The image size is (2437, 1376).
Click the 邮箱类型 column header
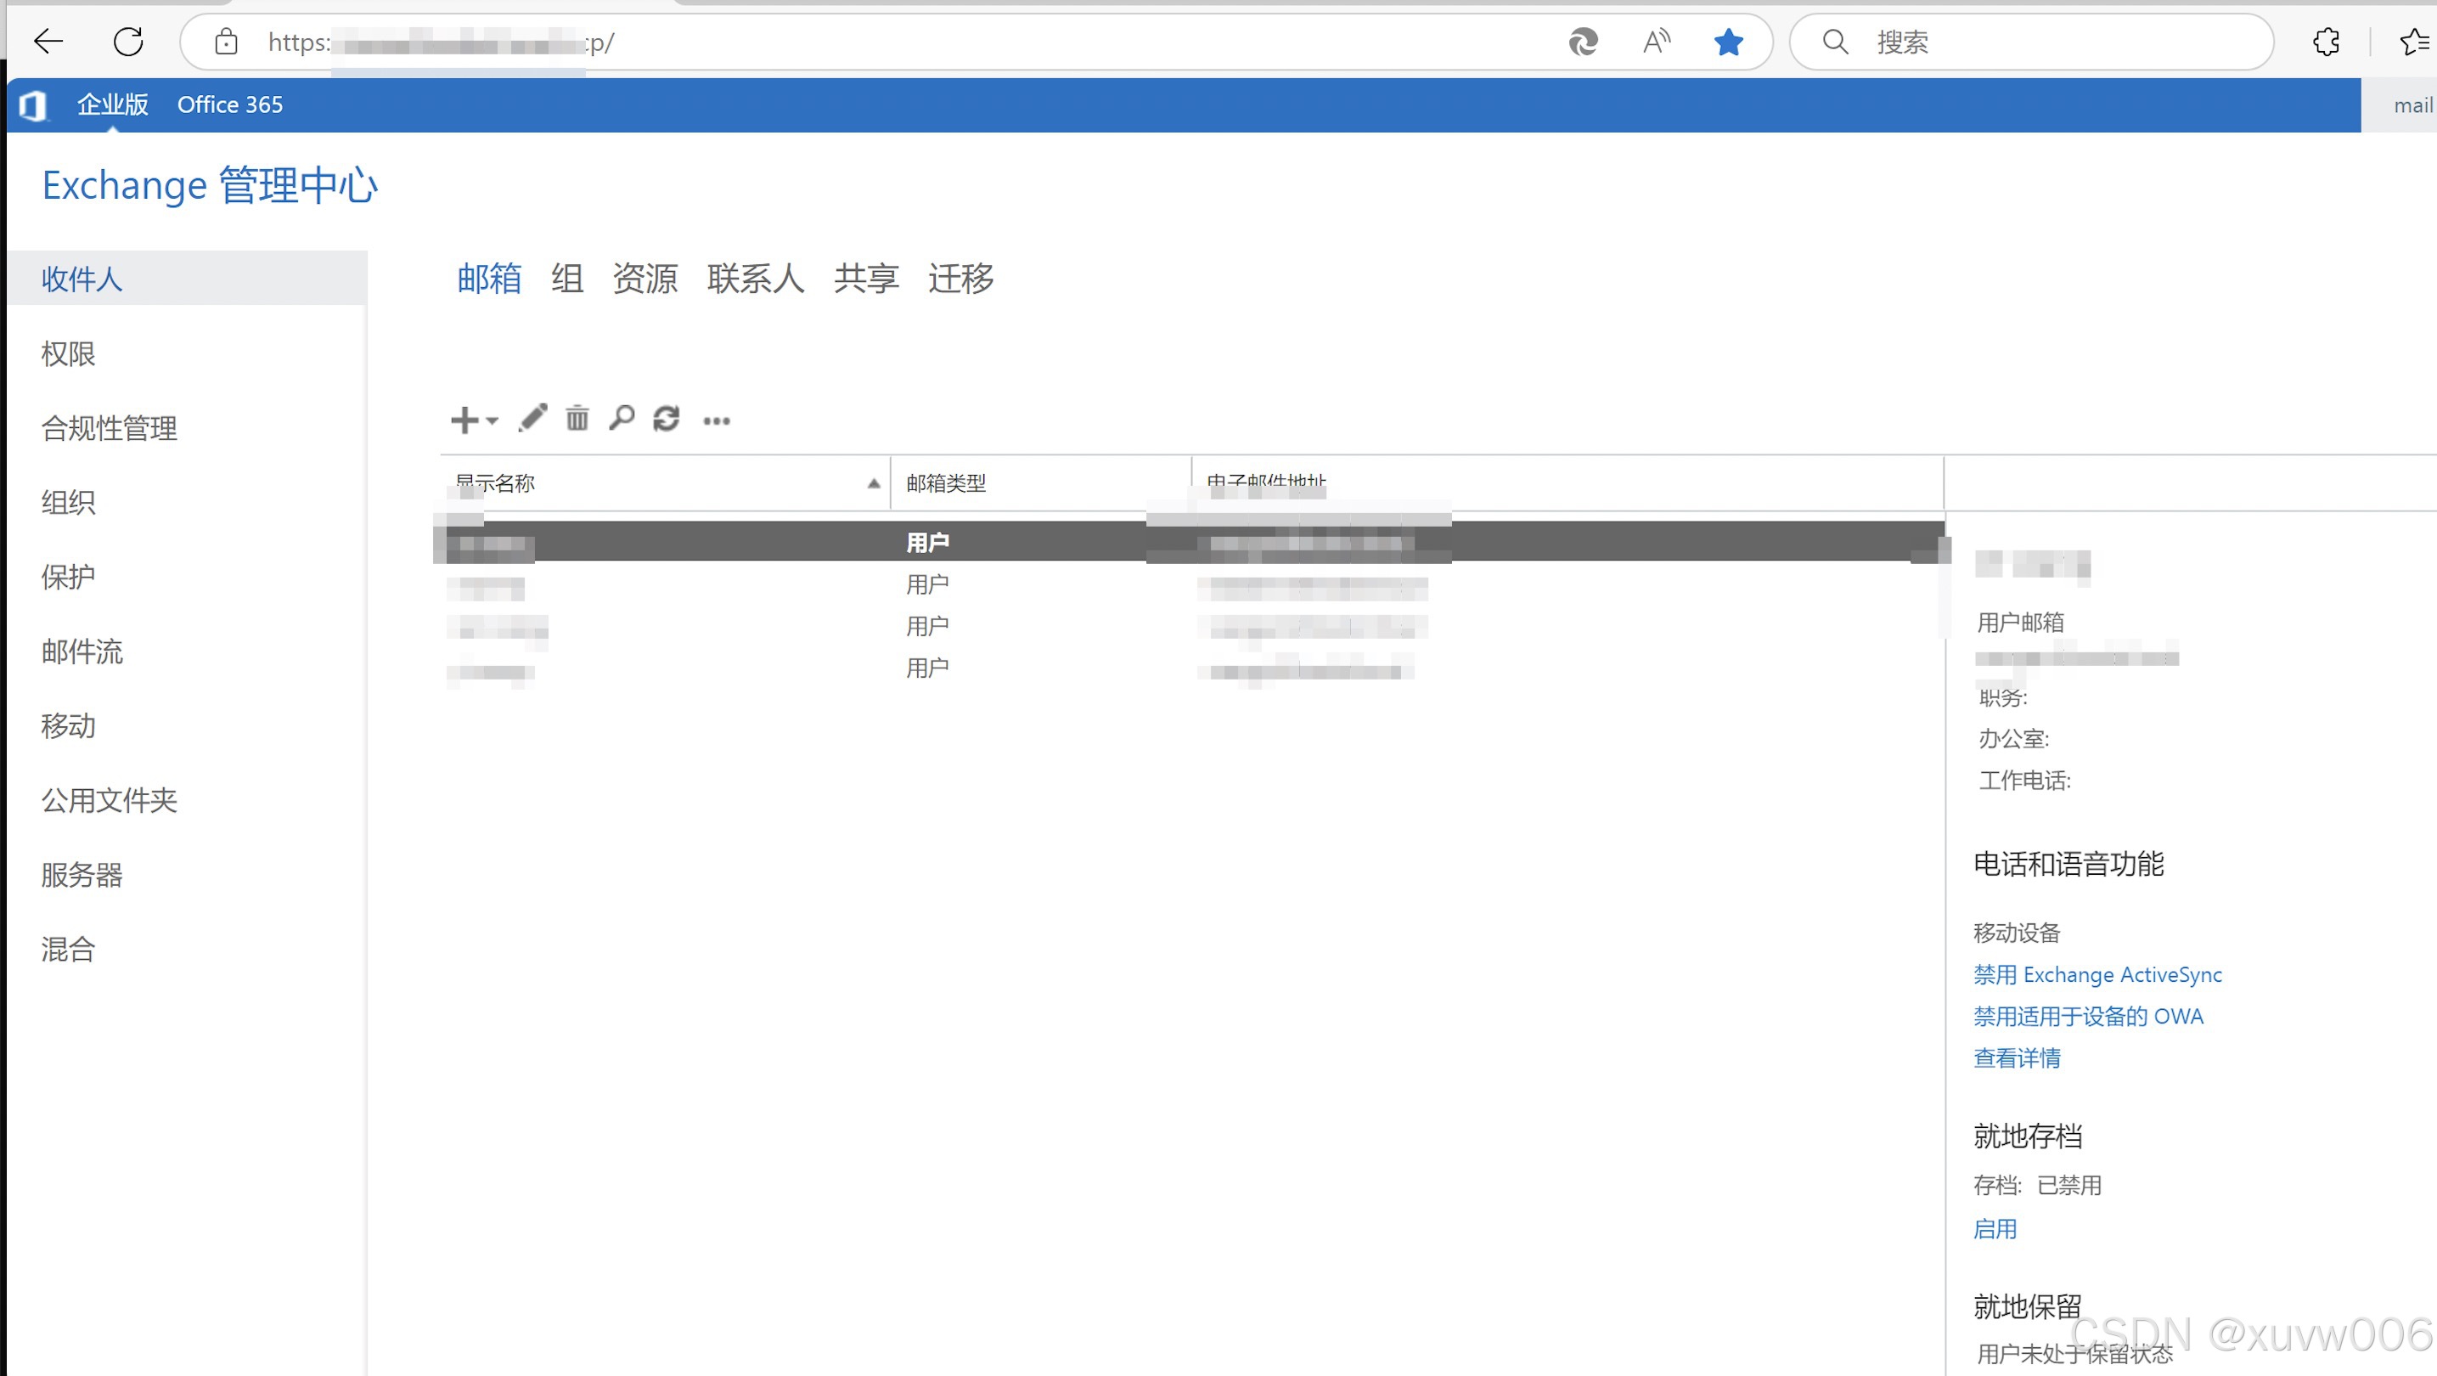[946, 483]
